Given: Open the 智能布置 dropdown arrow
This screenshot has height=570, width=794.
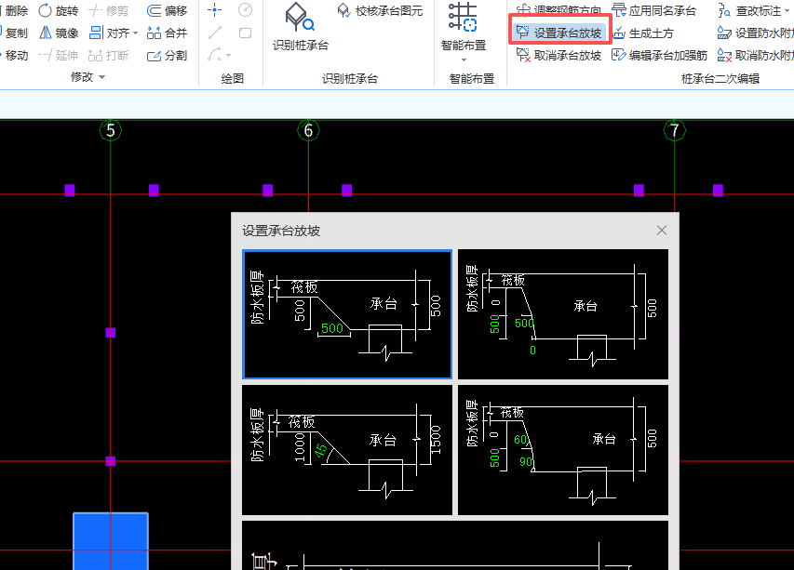Looking at the screenshot, I should pos(464,60).
